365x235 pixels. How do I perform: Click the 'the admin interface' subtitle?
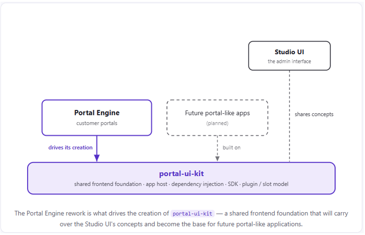[x=289, y=62]
